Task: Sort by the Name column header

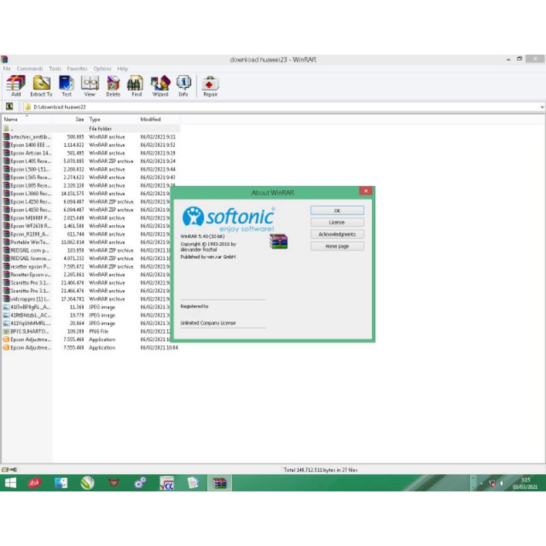Action: tap(27, 119)
